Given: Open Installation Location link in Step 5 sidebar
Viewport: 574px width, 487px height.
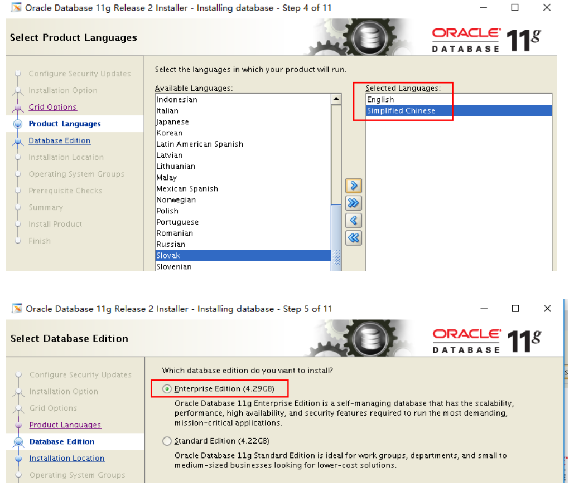Looking at the screenshot, I should tap(67, 458).
